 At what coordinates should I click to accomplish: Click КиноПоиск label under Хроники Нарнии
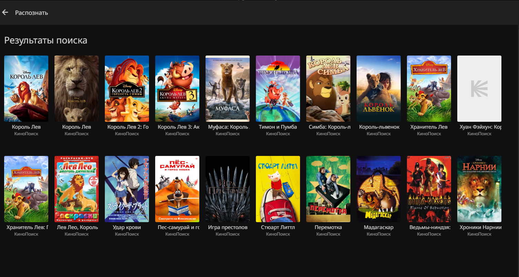(479, 234)
